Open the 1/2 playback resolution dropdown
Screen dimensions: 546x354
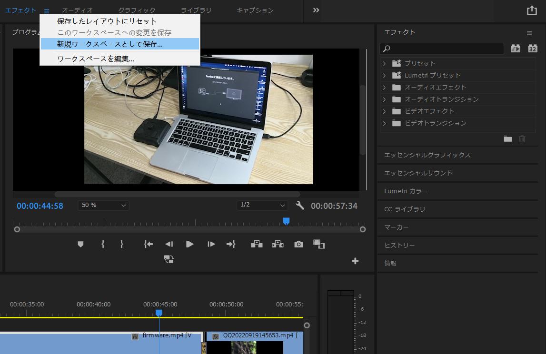click(x=262, y=205)
